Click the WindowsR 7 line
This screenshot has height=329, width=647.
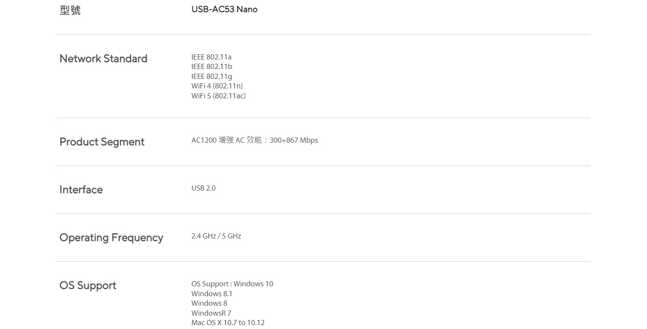(x=211, y=313)
